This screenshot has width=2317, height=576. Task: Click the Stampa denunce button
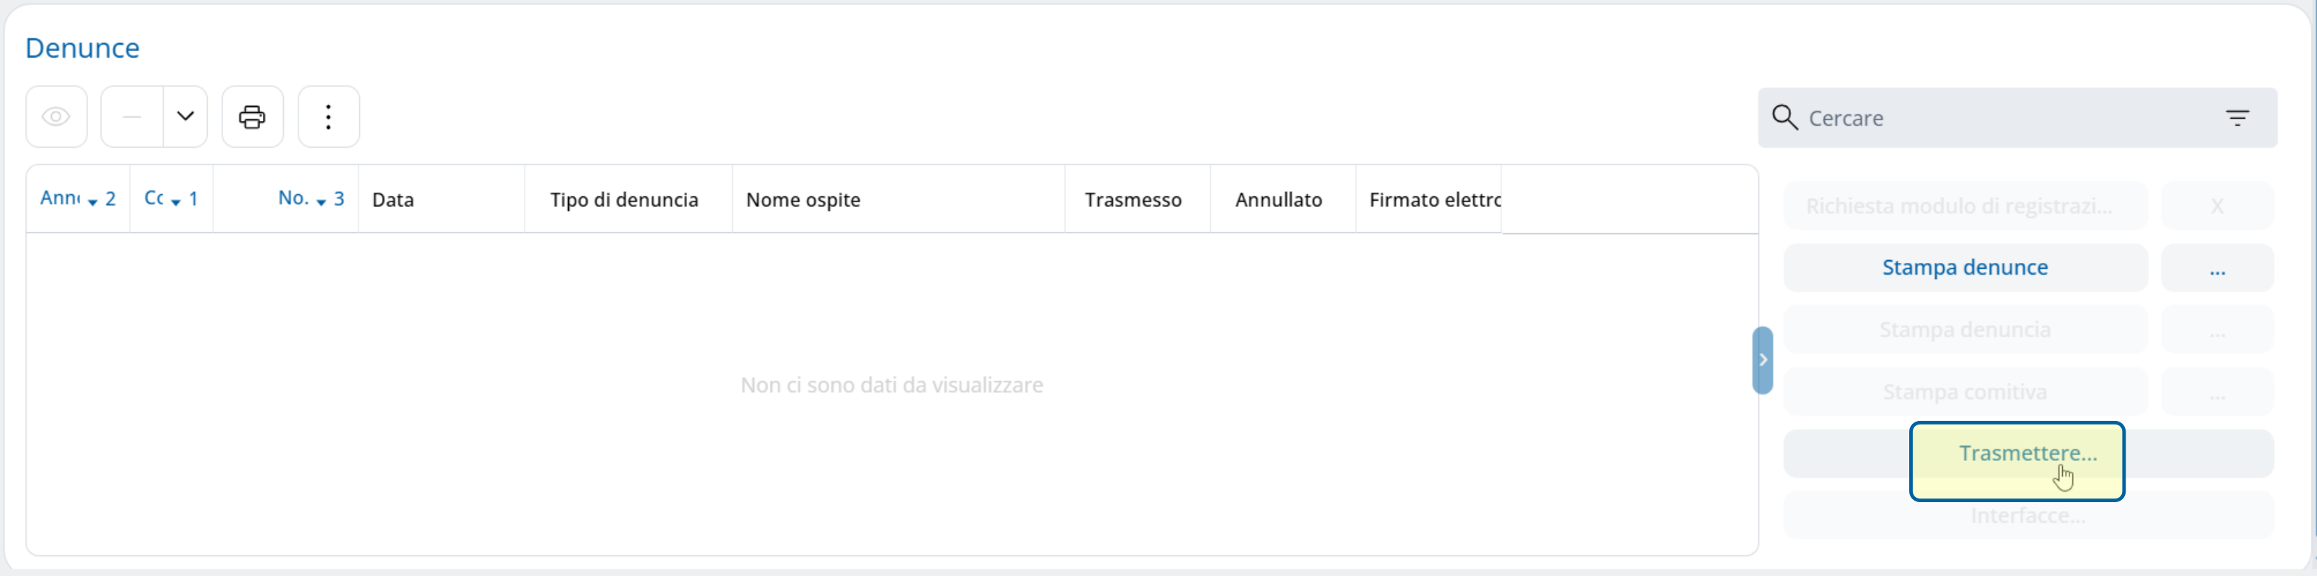click(x=1965, y=268)
